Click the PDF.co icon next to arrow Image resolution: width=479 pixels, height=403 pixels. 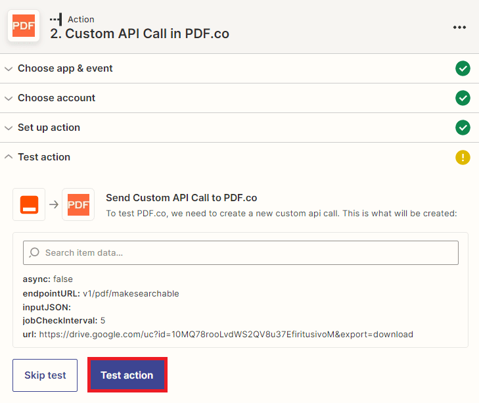pyautogui.click(x=78, y=204)
